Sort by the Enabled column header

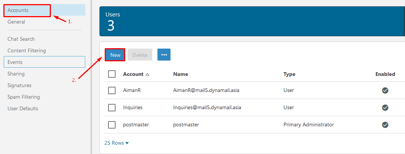[x=385, y=74]
